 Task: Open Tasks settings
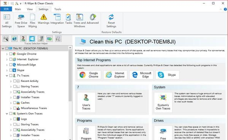(x=68, y=19)
